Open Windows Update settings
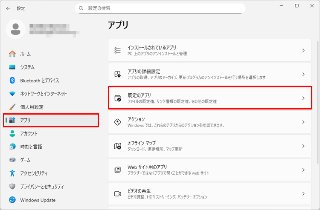 click(51, 200)
